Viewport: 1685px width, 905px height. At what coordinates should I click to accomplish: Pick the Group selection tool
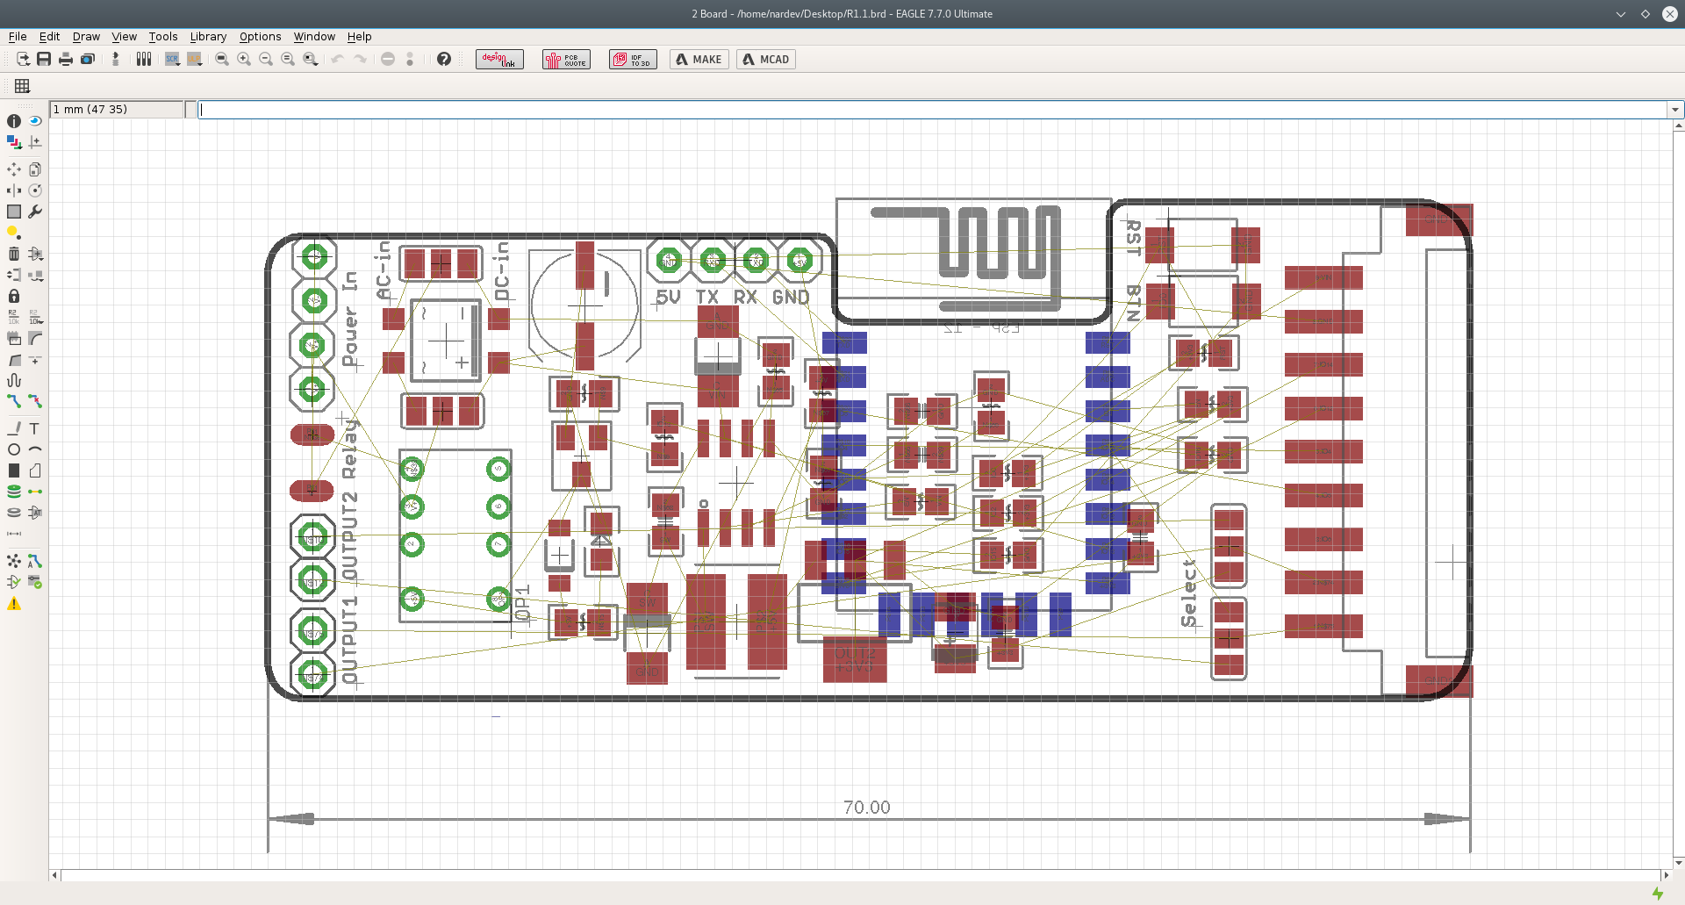click(x=14, y=212)
